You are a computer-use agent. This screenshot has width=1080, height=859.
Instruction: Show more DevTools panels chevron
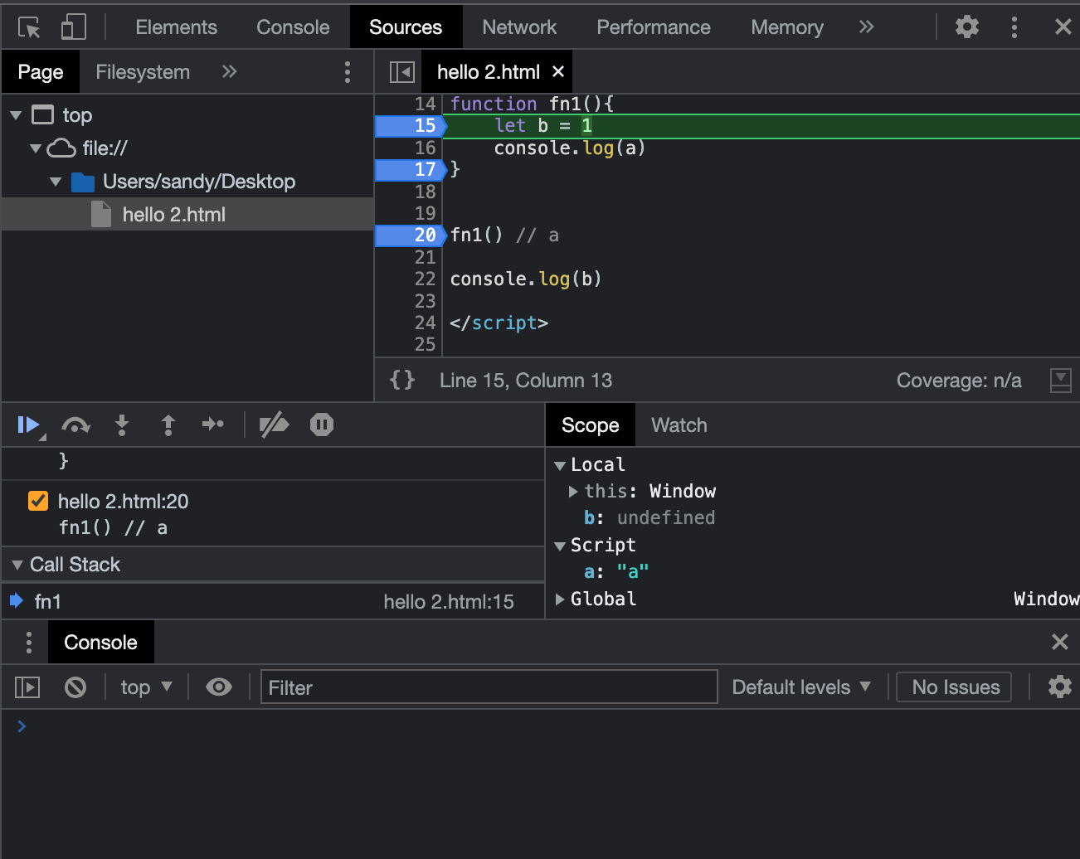tap(867, 27)
